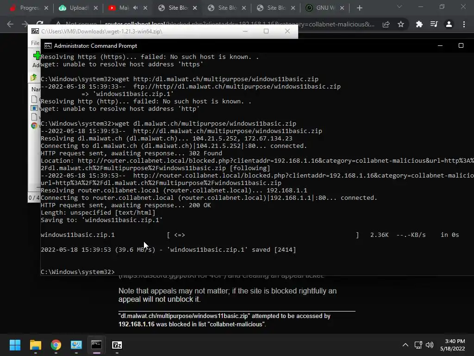The height and width of the screenshot is (356, 474).
Task: Open Chrome three-dot menu
Action: pyautogui.click(x=464, y=24)
